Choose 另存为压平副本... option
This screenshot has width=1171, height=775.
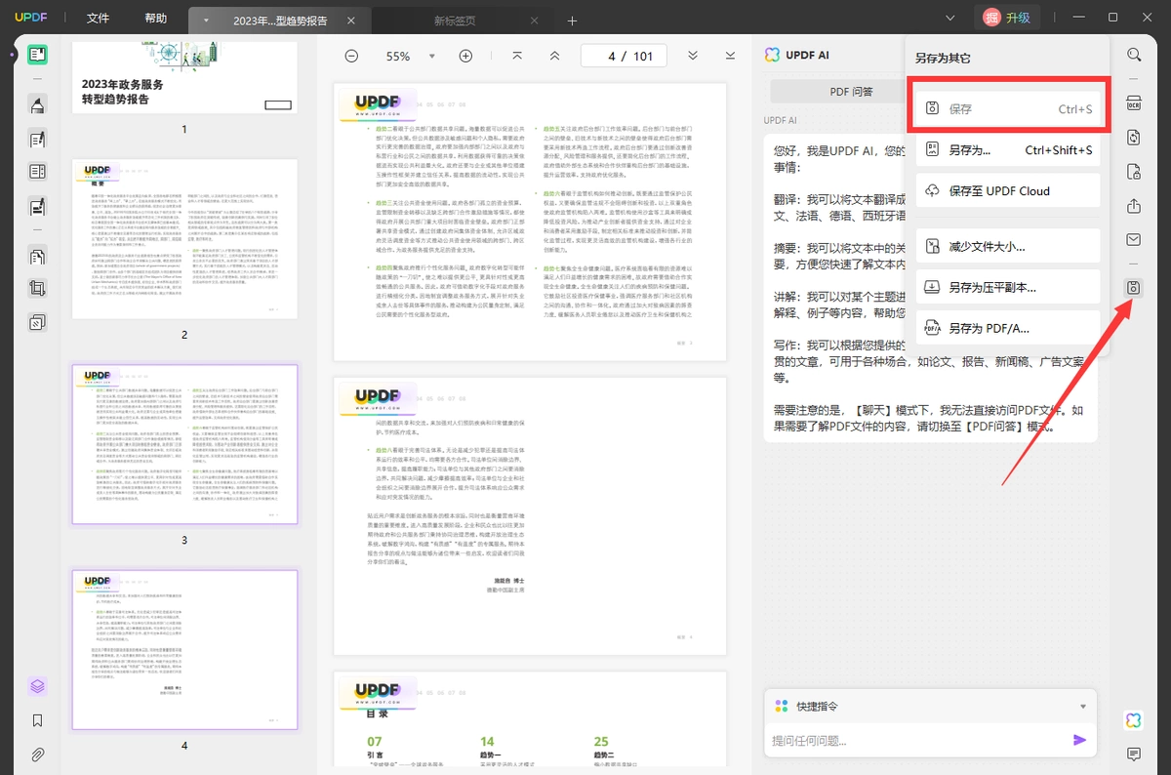pos(1007,287)
